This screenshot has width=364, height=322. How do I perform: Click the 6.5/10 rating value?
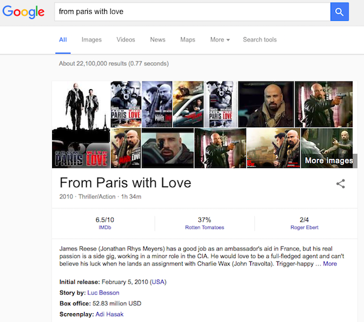tap(105, 220)
